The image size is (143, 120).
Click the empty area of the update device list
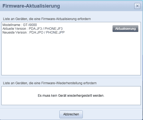coord(71,54)
